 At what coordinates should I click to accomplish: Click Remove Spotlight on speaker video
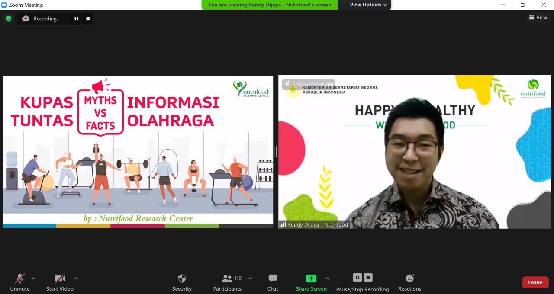(x=309, y=84)
